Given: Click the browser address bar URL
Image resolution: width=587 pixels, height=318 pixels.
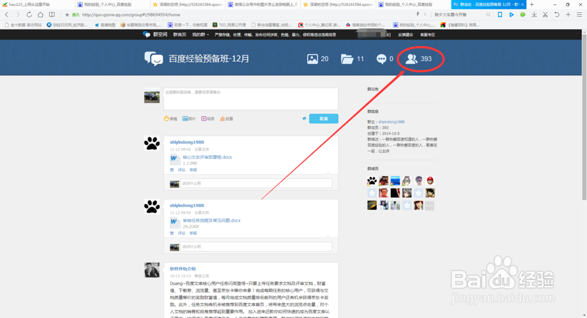Looking at the screenshot, I should [131, 15].
